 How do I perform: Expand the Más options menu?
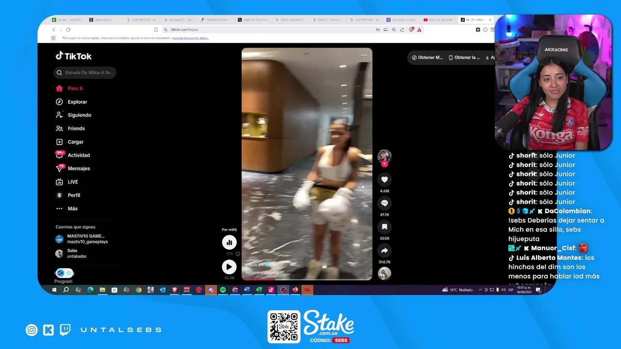click(66, 208)
